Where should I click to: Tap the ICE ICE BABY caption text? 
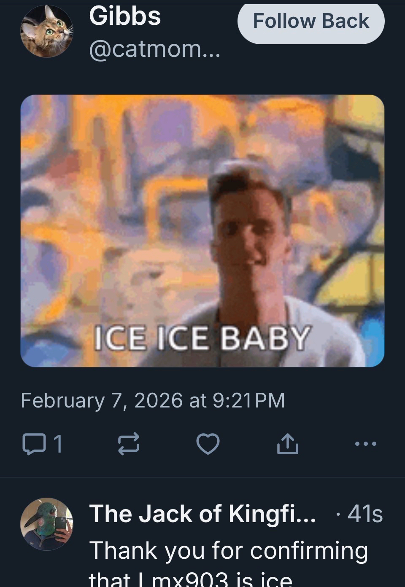click(202, 338)
